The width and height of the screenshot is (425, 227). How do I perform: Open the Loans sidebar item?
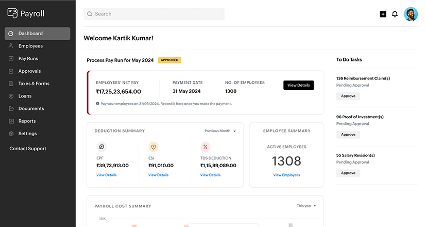tap(25, 96)
